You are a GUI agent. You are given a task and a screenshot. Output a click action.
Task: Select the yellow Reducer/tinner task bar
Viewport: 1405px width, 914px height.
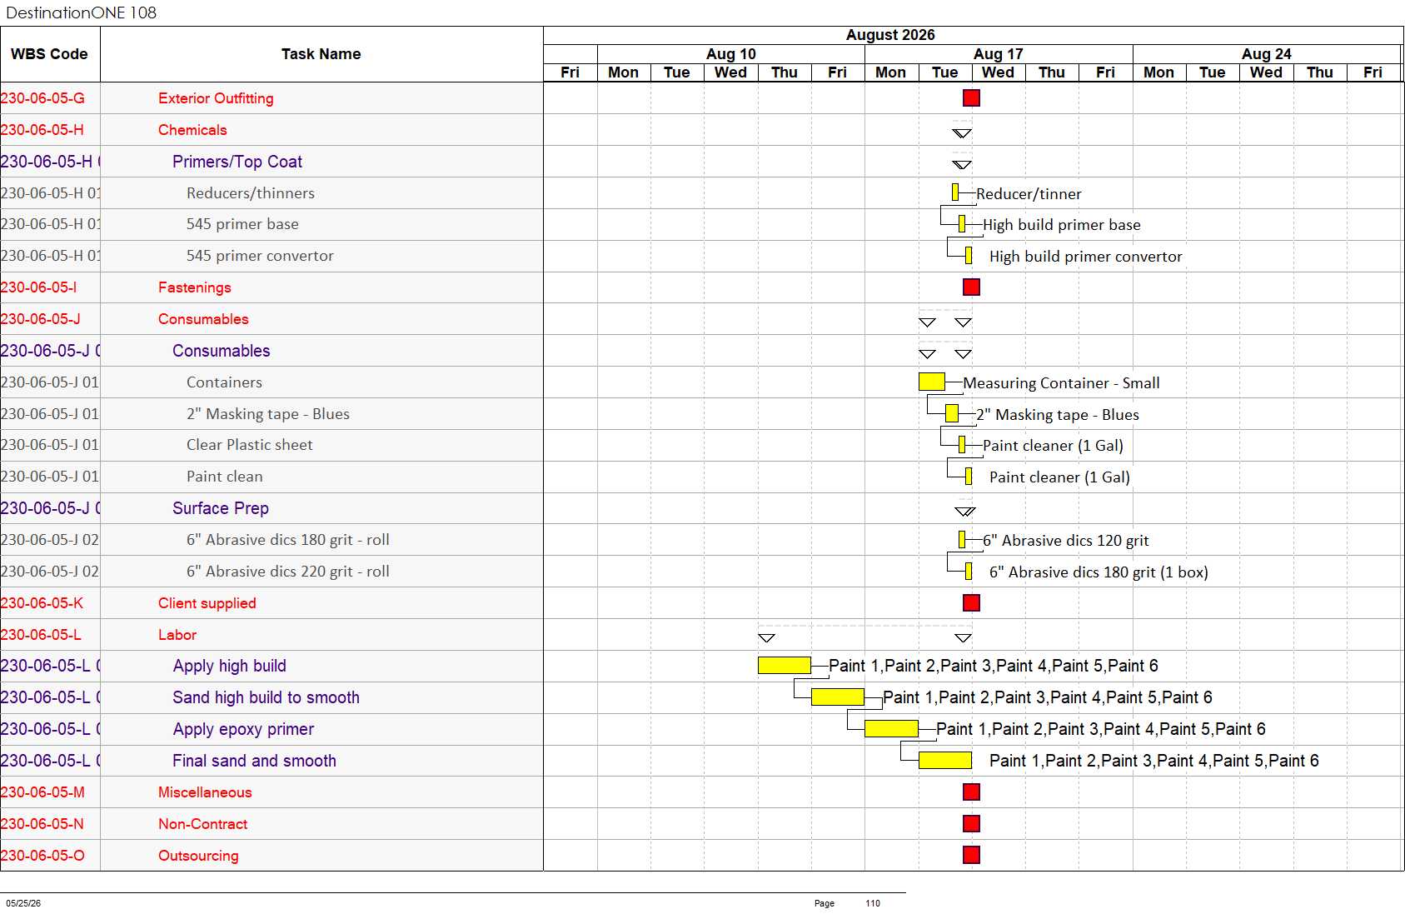point(955,192)
